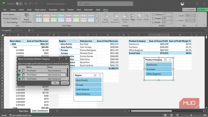This screenshot has width=208, height=117.
Task: Expand the Slicer Styles gallery
Action: (x=97, y=18)
